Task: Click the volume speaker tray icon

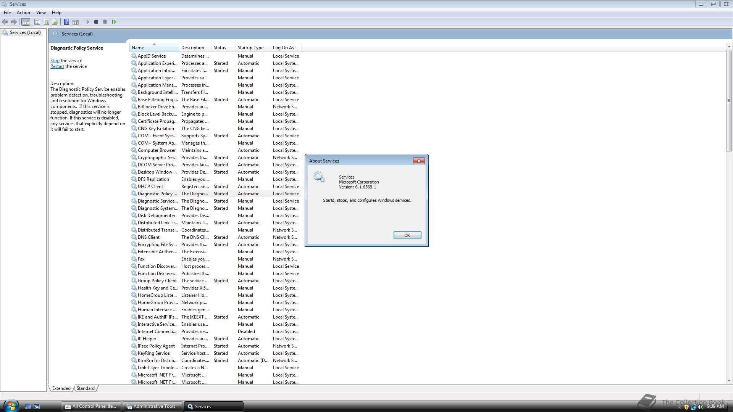Action: pyautogui.click(x=701, y=407)
